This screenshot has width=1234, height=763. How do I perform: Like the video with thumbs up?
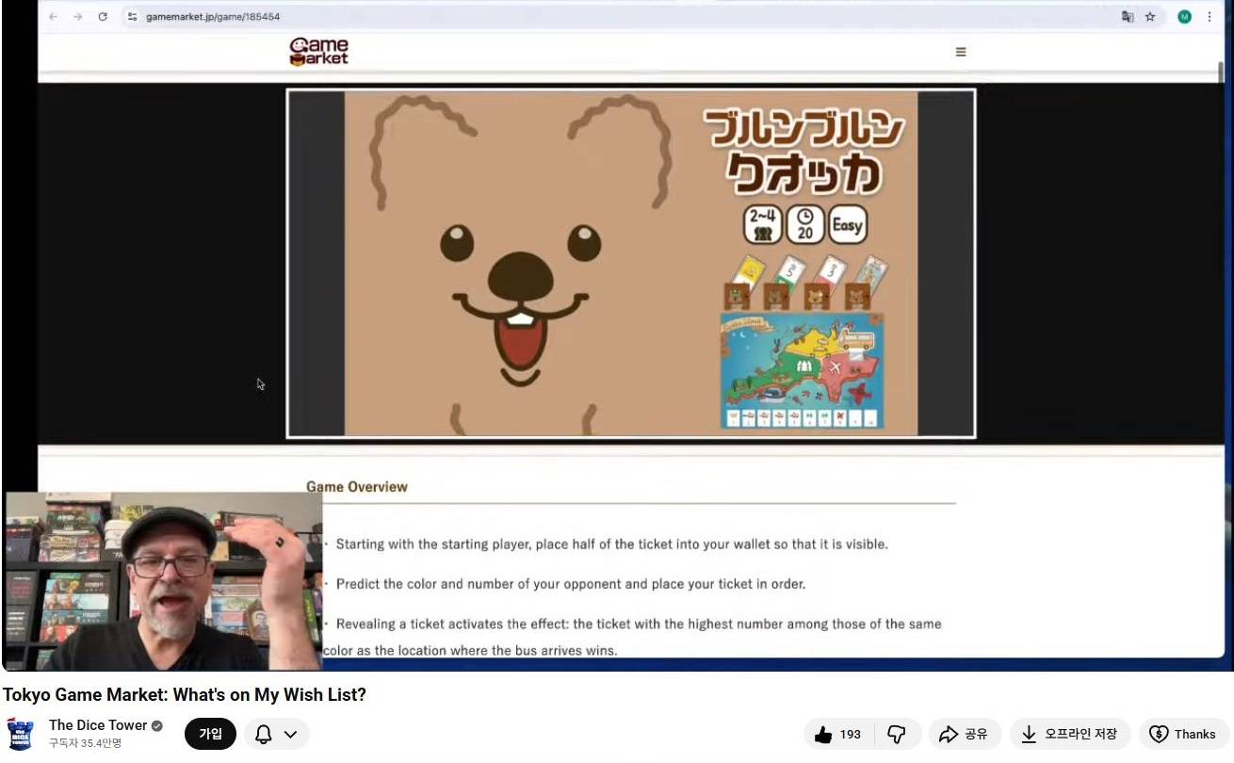coord(838,735)
